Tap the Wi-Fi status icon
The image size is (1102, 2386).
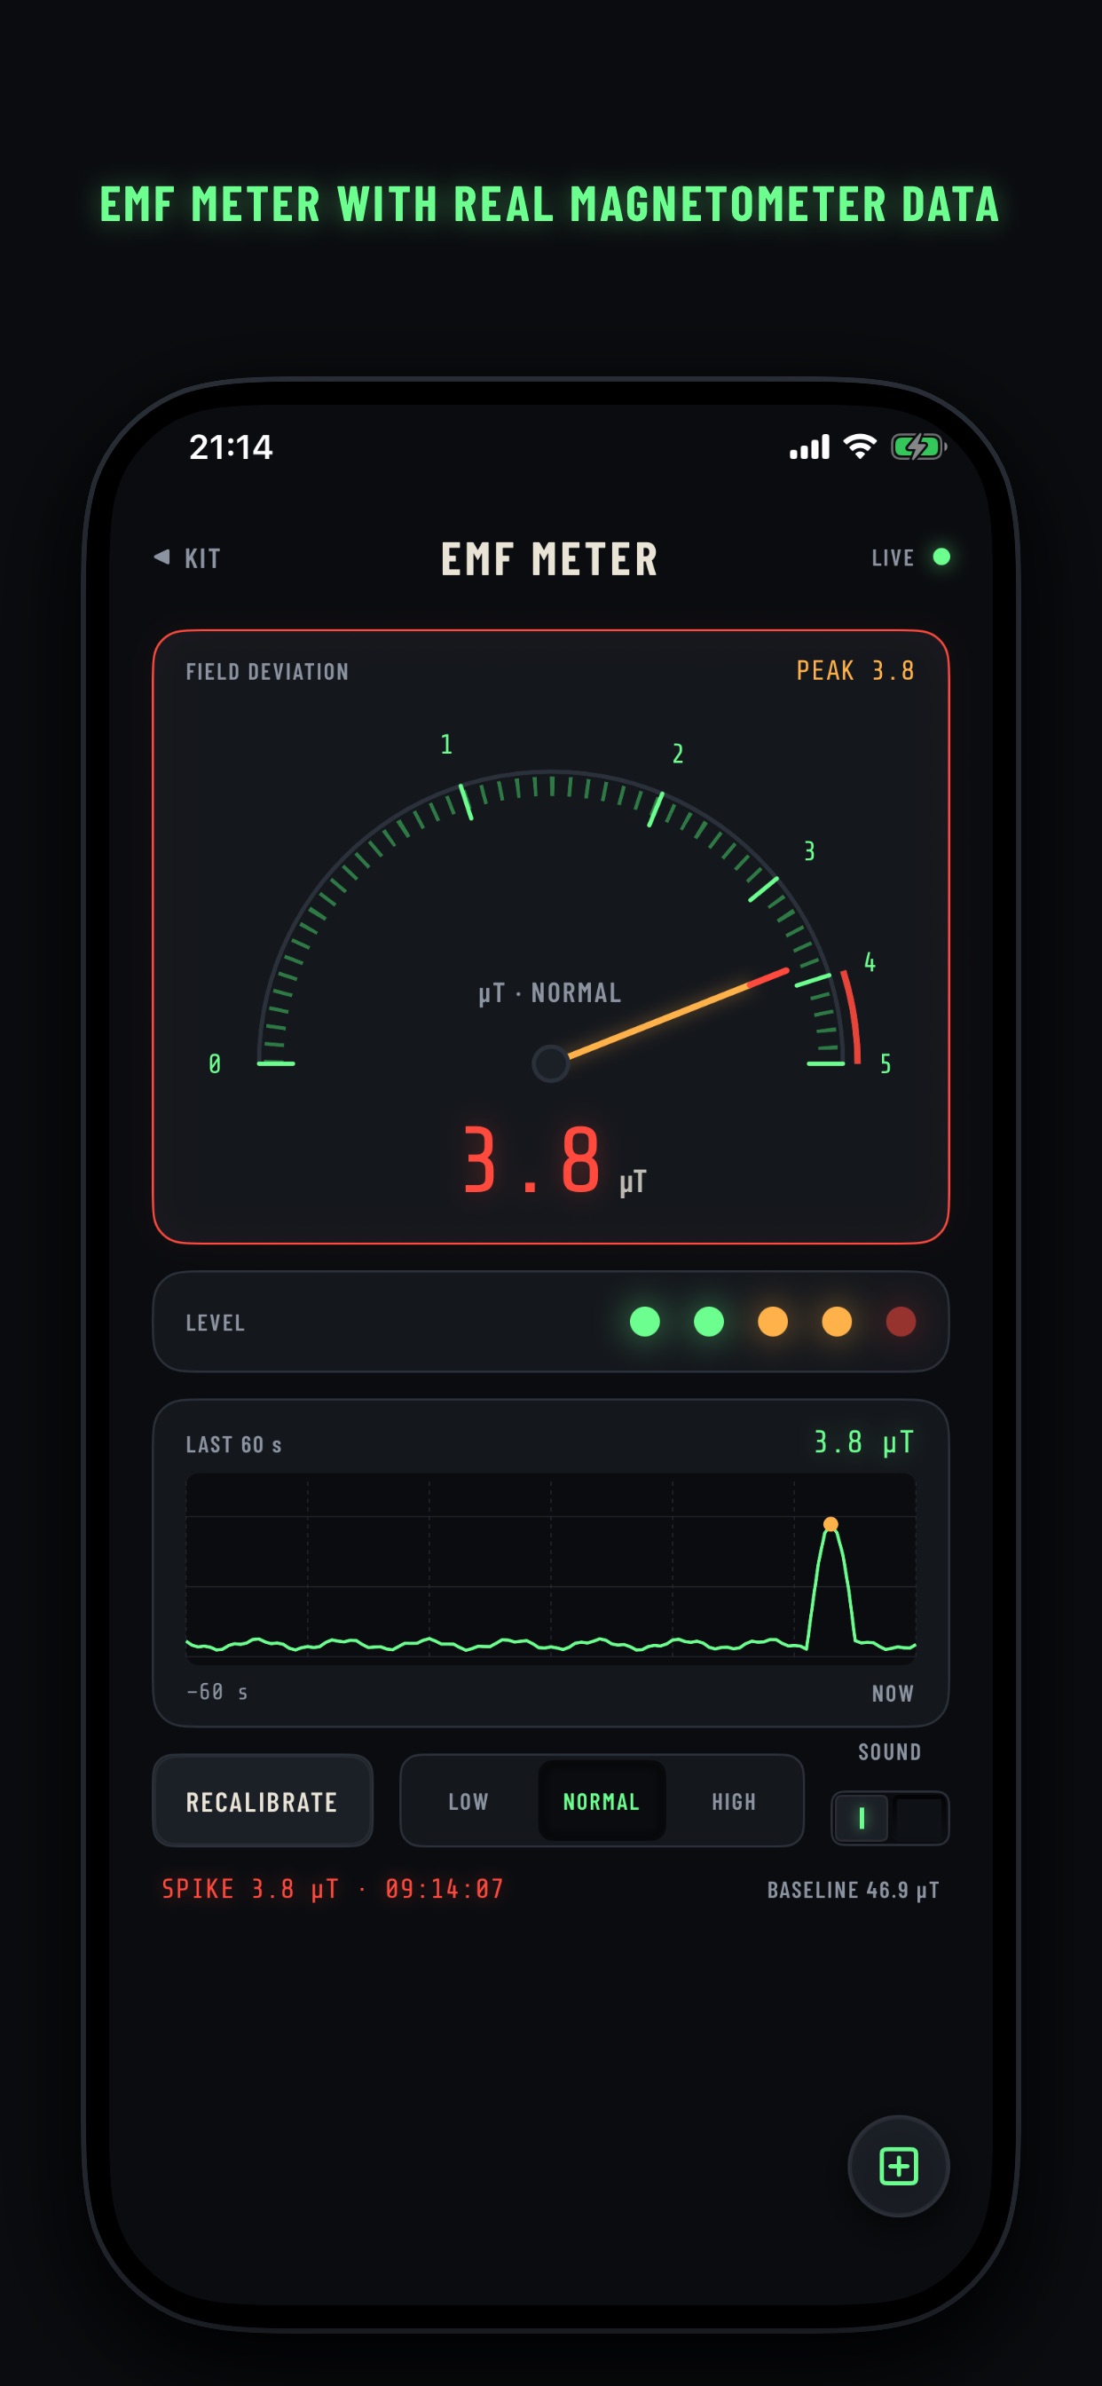(861, 446)
